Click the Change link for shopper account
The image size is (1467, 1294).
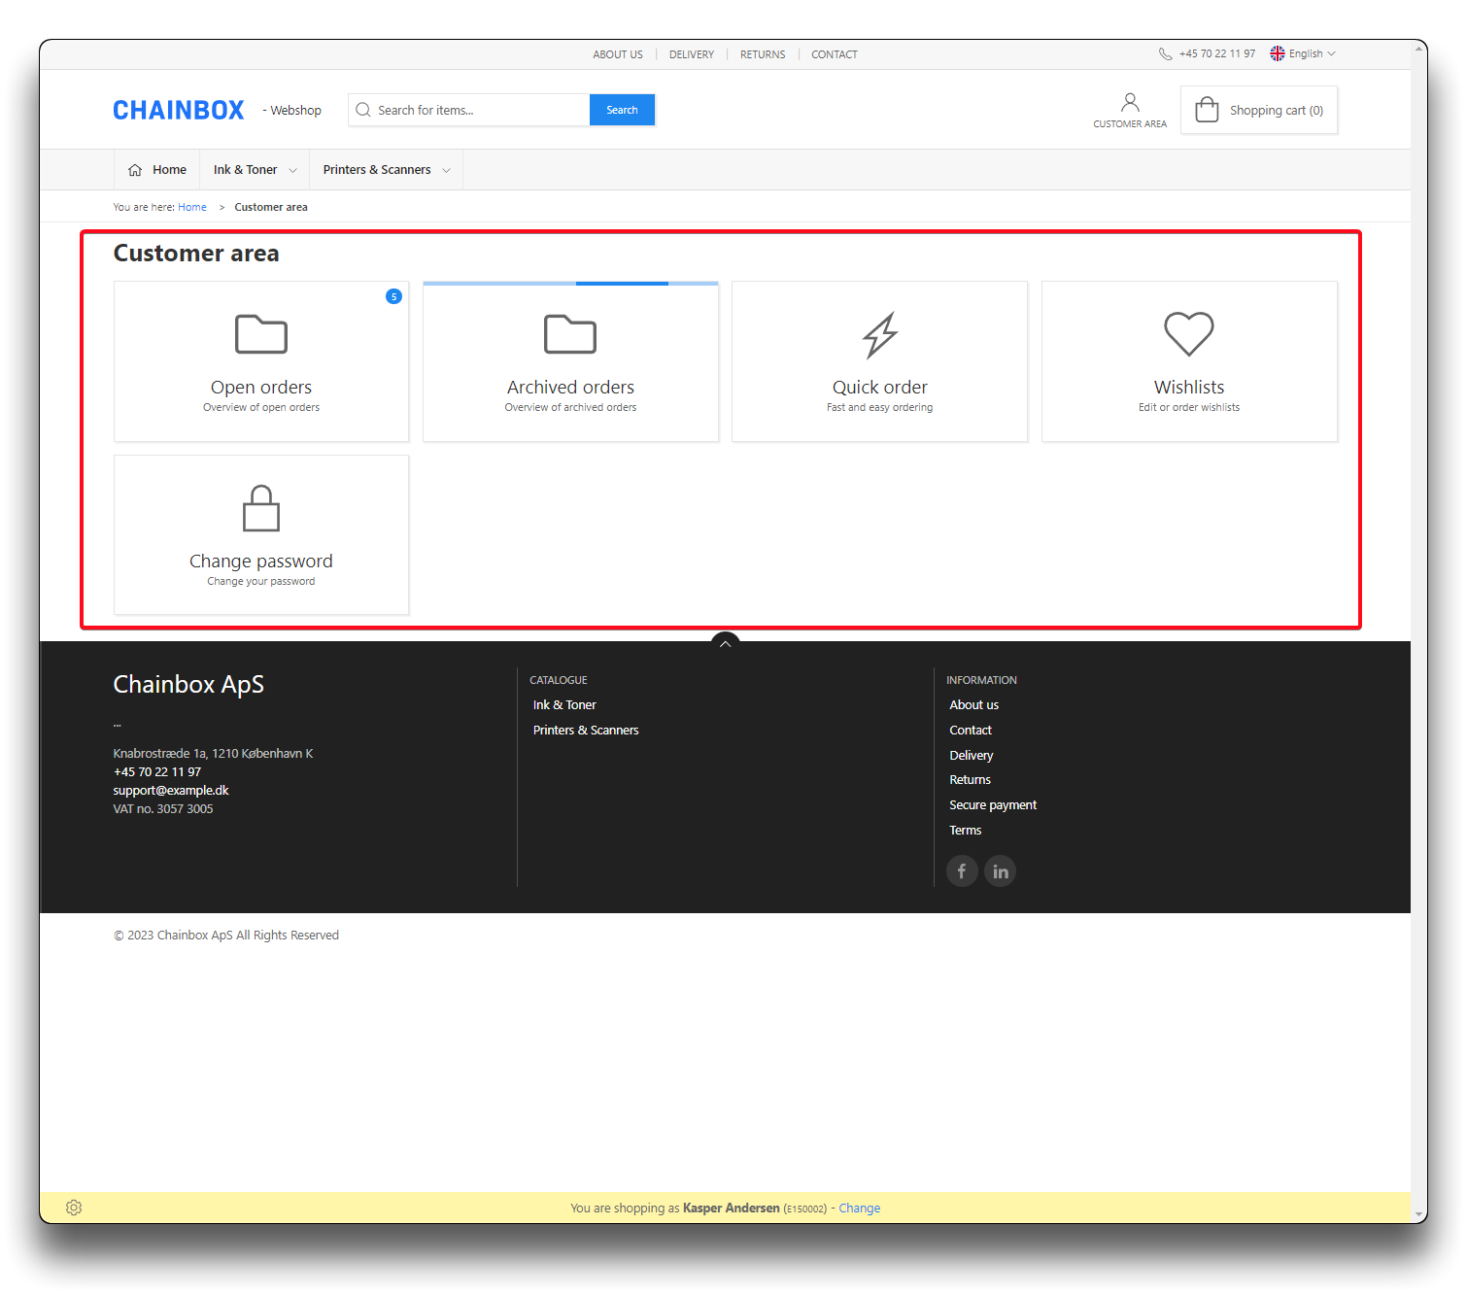(x=859, y=1209)
